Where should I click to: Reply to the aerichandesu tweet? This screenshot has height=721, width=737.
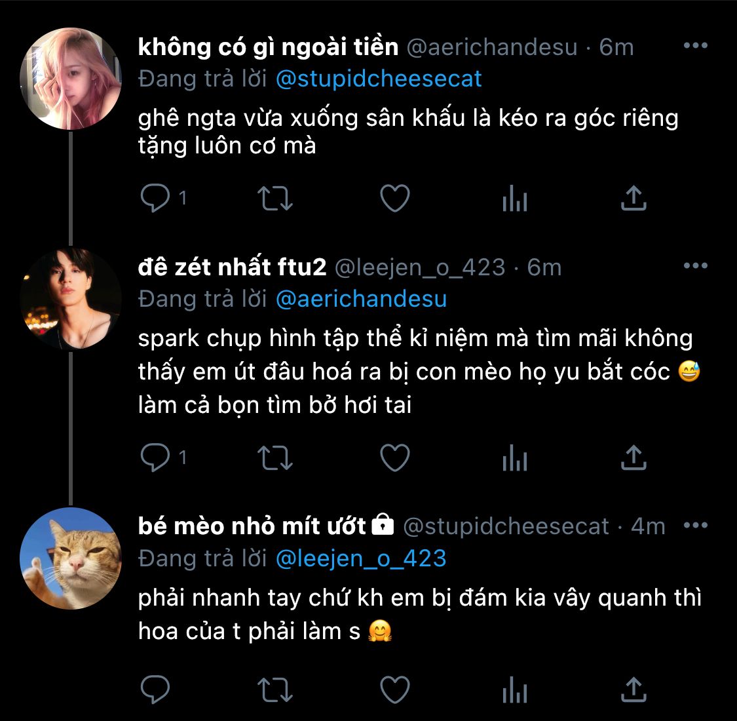pos(155,198)
